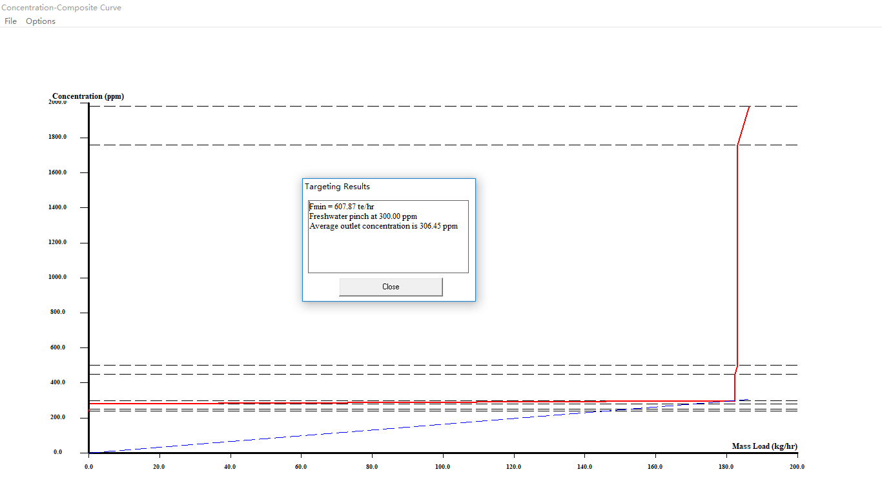Click the 400.0 y-axis tick label
Screen dimensions: 882x496
[59, 382]
